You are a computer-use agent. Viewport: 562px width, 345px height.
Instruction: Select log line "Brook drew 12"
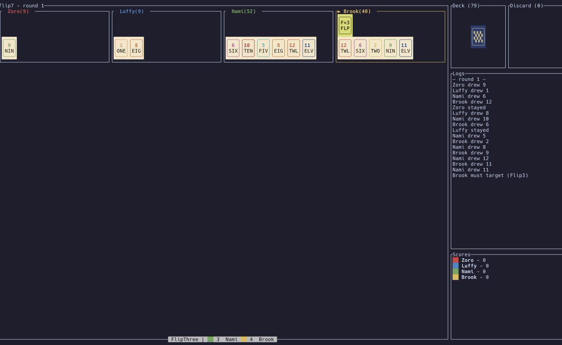472,102
